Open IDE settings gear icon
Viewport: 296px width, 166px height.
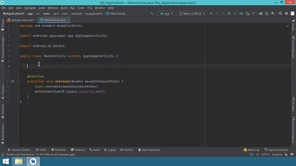click(x=286, y=13)
